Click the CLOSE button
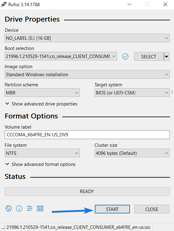Screen dimensions: 174x231 [152, 209]
